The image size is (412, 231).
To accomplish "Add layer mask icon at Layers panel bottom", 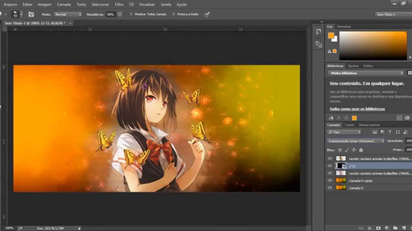I will point(379,228).
